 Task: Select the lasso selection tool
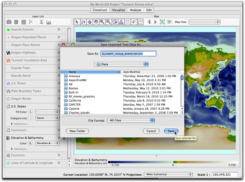(x=134, y=22)
